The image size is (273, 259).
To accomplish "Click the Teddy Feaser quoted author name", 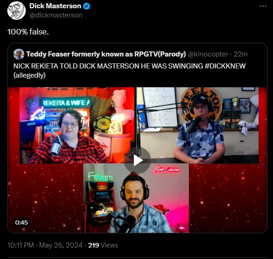I will coord(106,54).
